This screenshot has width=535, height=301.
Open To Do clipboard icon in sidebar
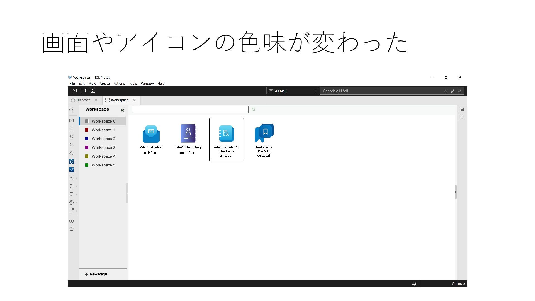point(72,145)
